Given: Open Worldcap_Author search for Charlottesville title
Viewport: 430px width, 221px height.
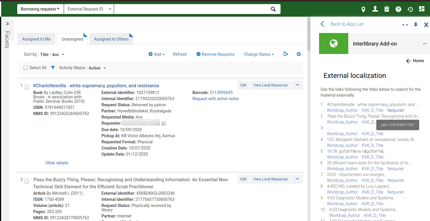Looking at the screenshot, I should click(x=342, y=110).
